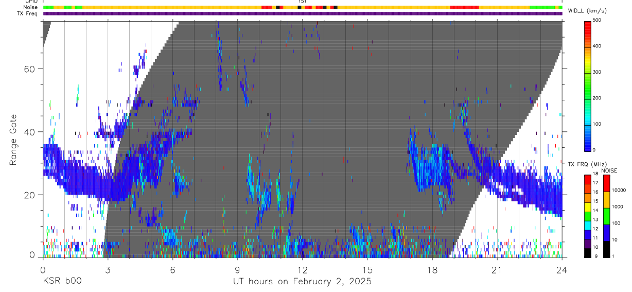Click the red swatch in TX FRQ legend
Screen dimensions: 632x292
coord(587,180)
